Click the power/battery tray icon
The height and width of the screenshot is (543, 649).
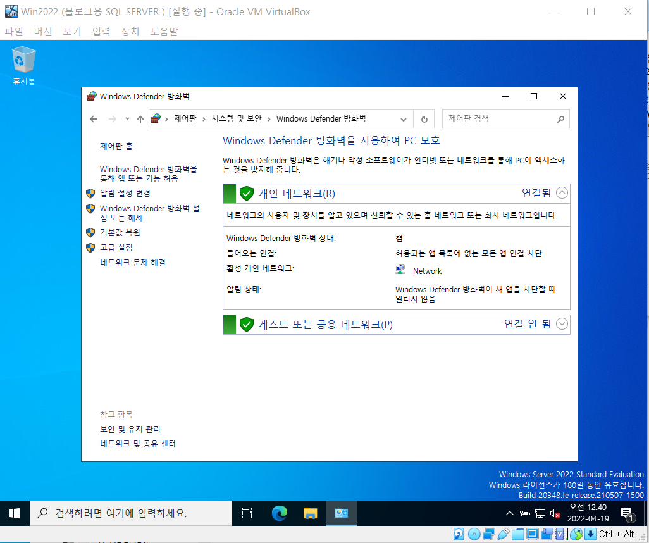click(x=525, y=514)
